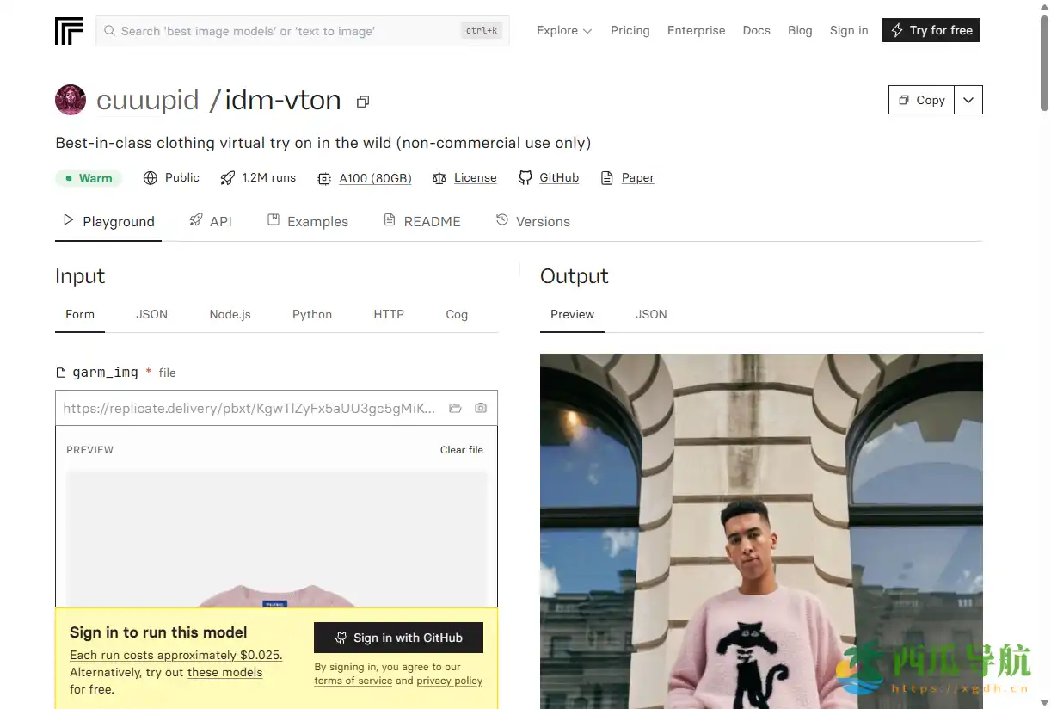Click the camera capture icon for garm_img
Screen dimensions: 1051x709
481,408
